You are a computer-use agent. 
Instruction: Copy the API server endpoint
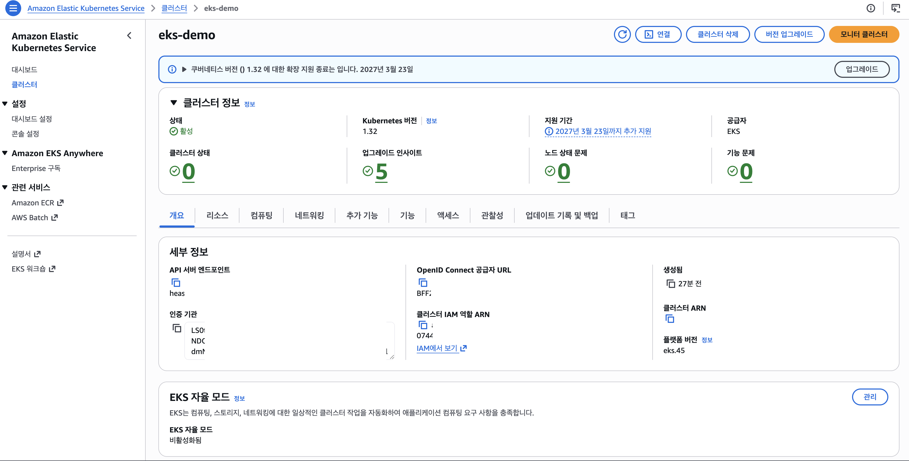[x=175, y=283]
